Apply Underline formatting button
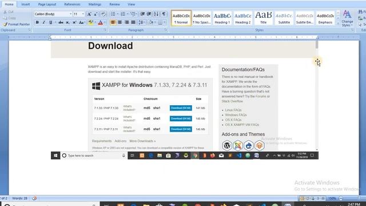366x206 pixels. pos(51,22)
